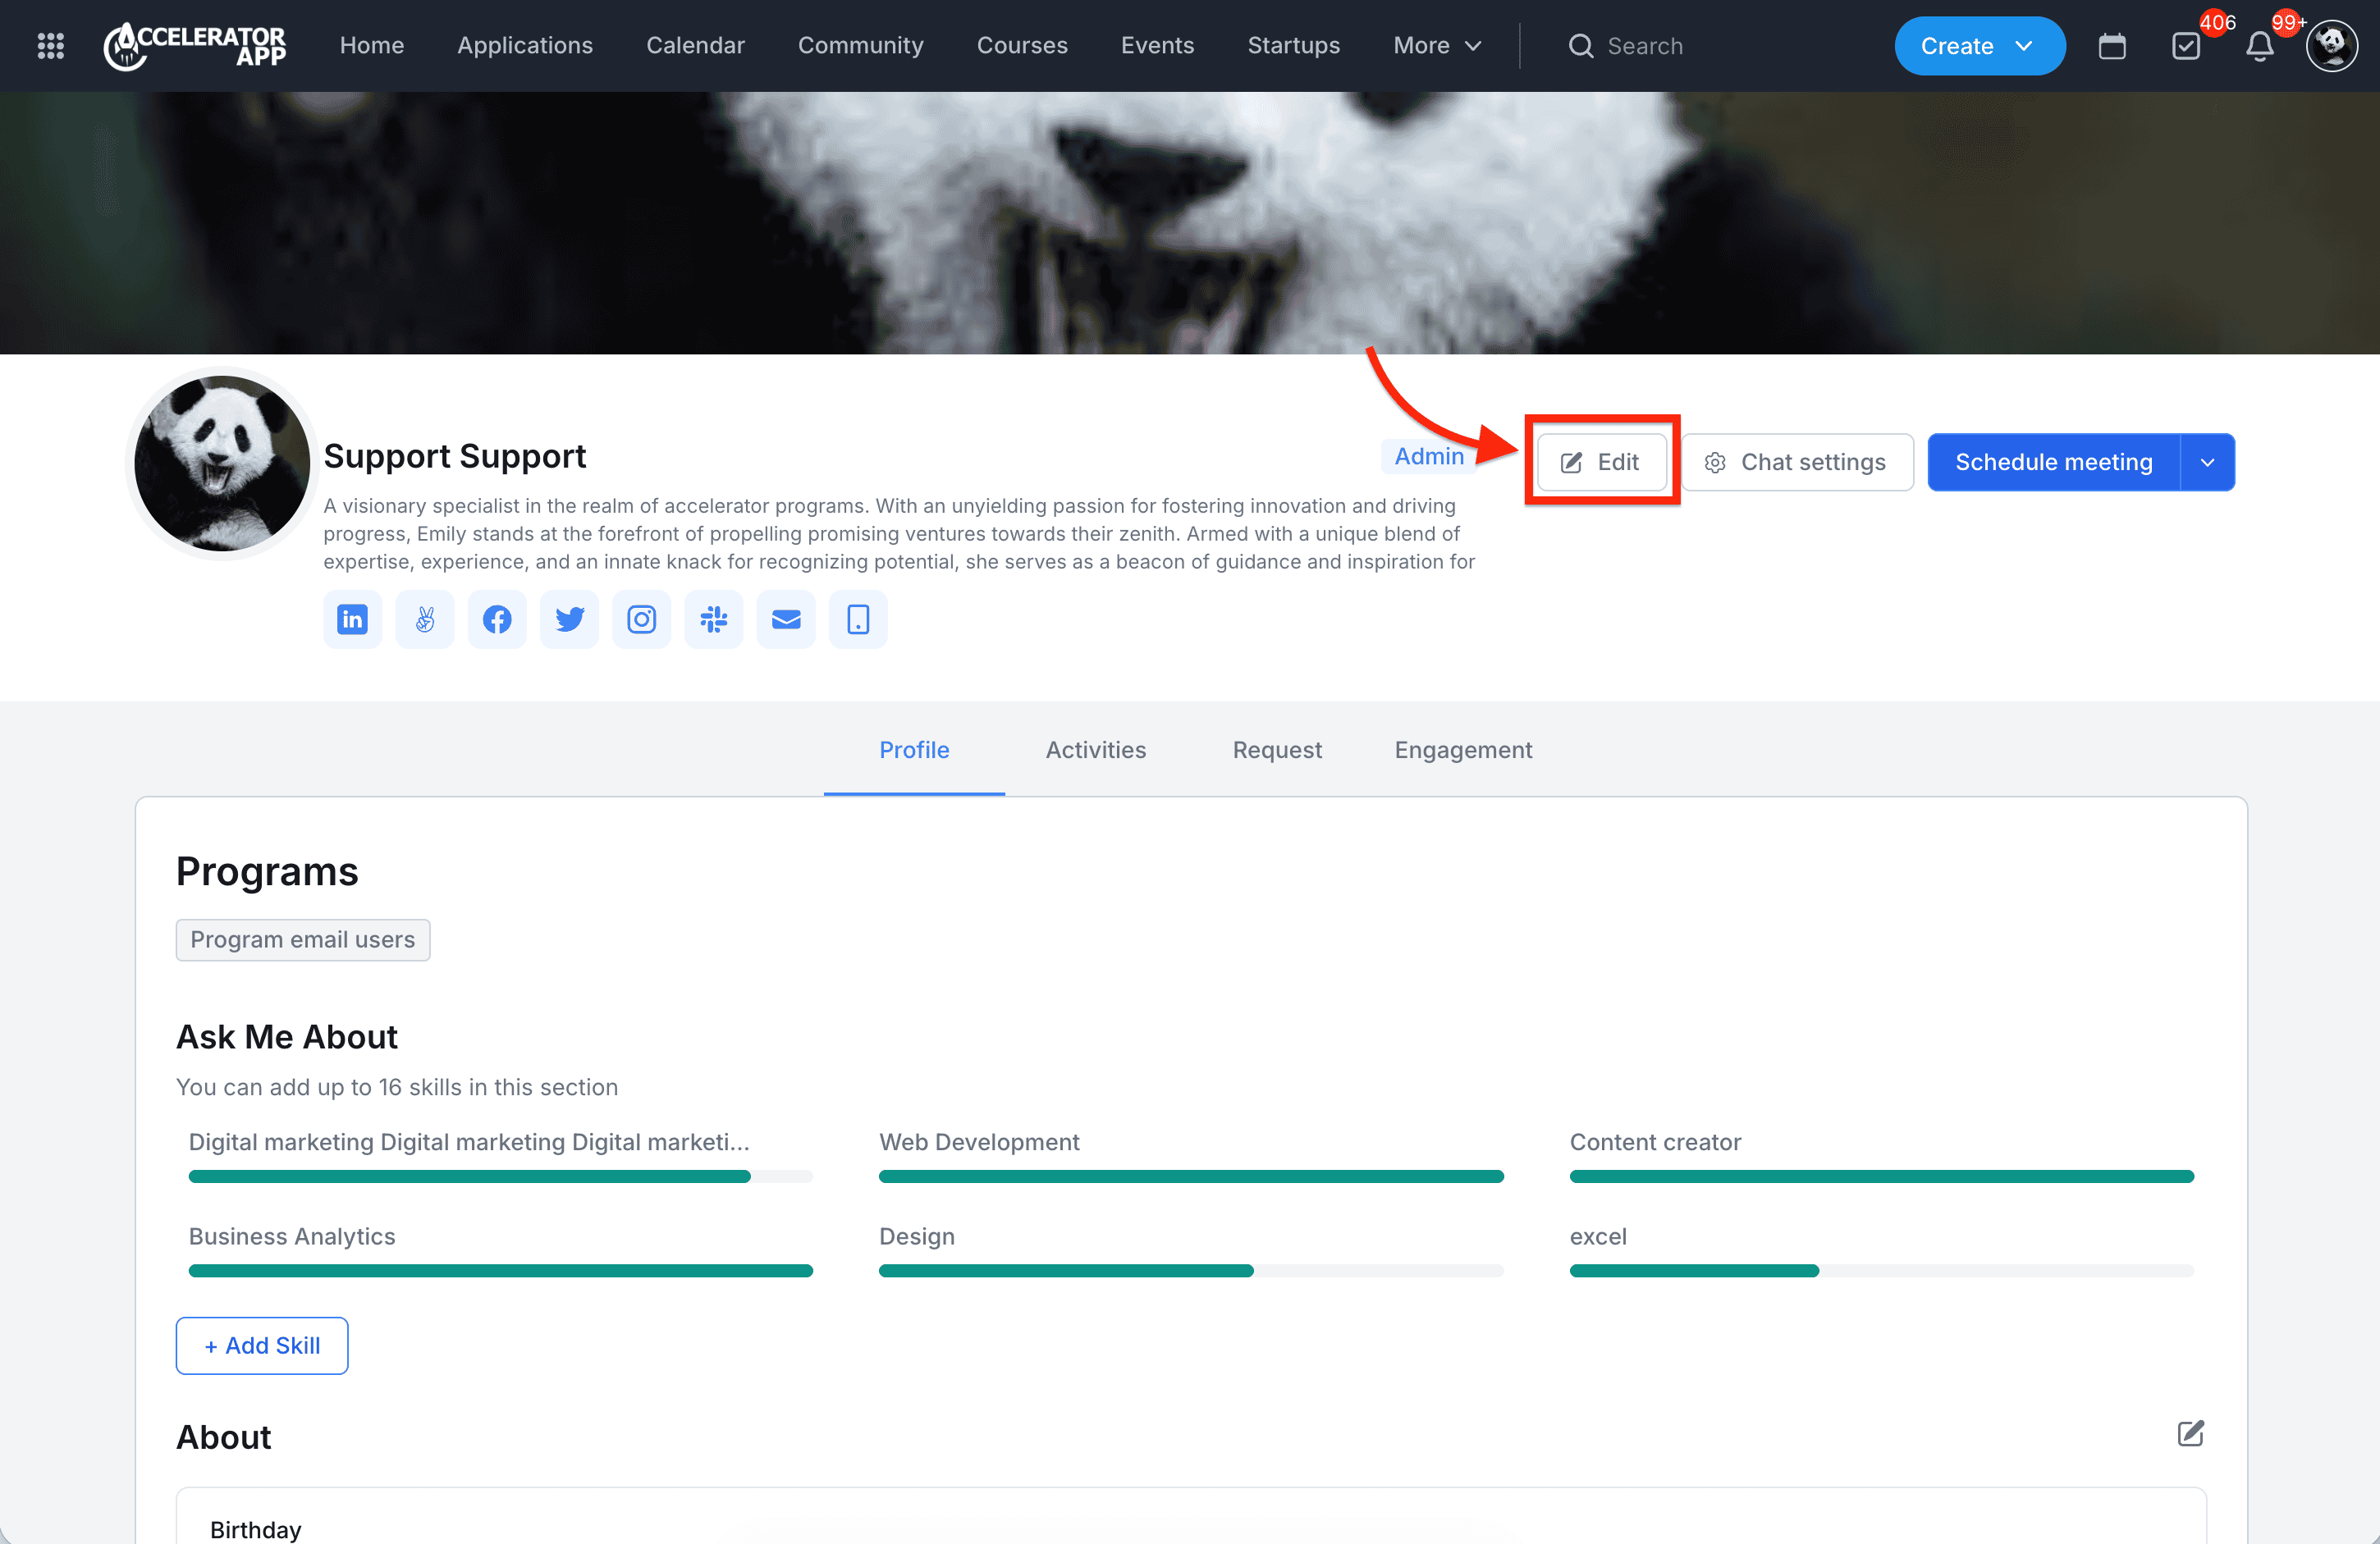Open Chat settings button
Image resolution: width=2380 pixels, height=1544 pixels.
[x=1797, y=462]
